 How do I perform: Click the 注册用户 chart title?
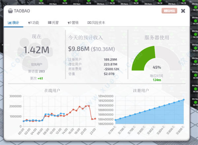pyautogui.click(x=141, y=91)
